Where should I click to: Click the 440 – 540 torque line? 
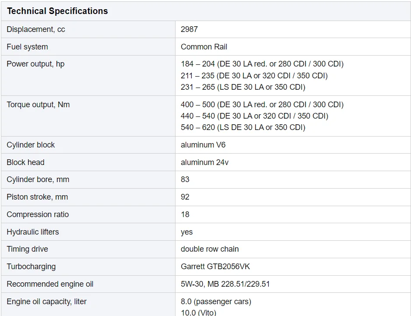coord(254,116)
